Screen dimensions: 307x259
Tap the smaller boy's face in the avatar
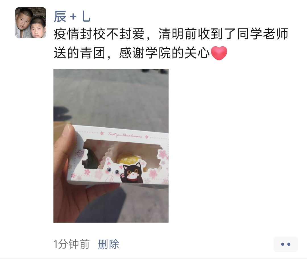point(37,29)
